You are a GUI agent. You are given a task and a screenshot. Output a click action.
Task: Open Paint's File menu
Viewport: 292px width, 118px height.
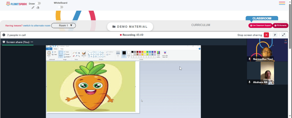coord(49,49)
